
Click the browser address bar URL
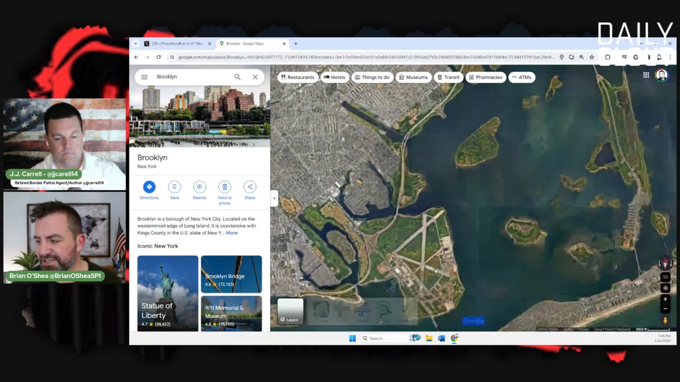click(367, 57)
